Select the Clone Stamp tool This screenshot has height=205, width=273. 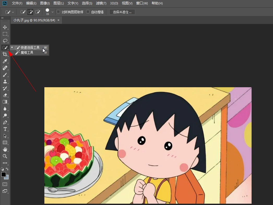pyautogui.click(x=5, y=81)
